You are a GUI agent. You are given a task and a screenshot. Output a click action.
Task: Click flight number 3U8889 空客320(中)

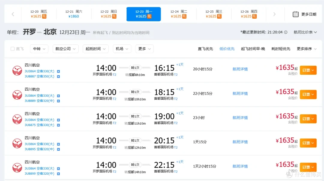pyautogui.click(x=39, y=101)
